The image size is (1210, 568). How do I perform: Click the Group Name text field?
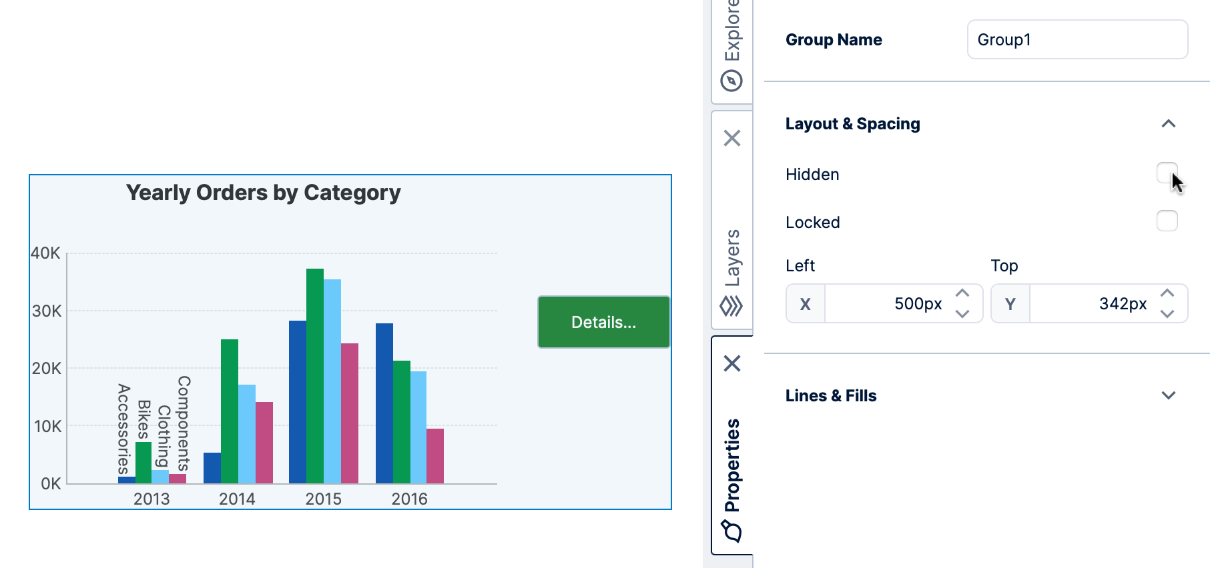[x=1077, y=40]
